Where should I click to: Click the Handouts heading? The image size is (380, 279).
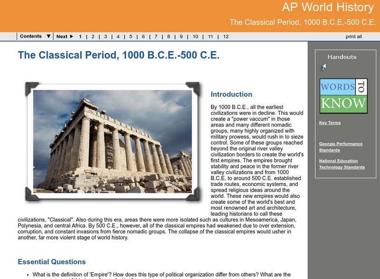pos(342,57)
